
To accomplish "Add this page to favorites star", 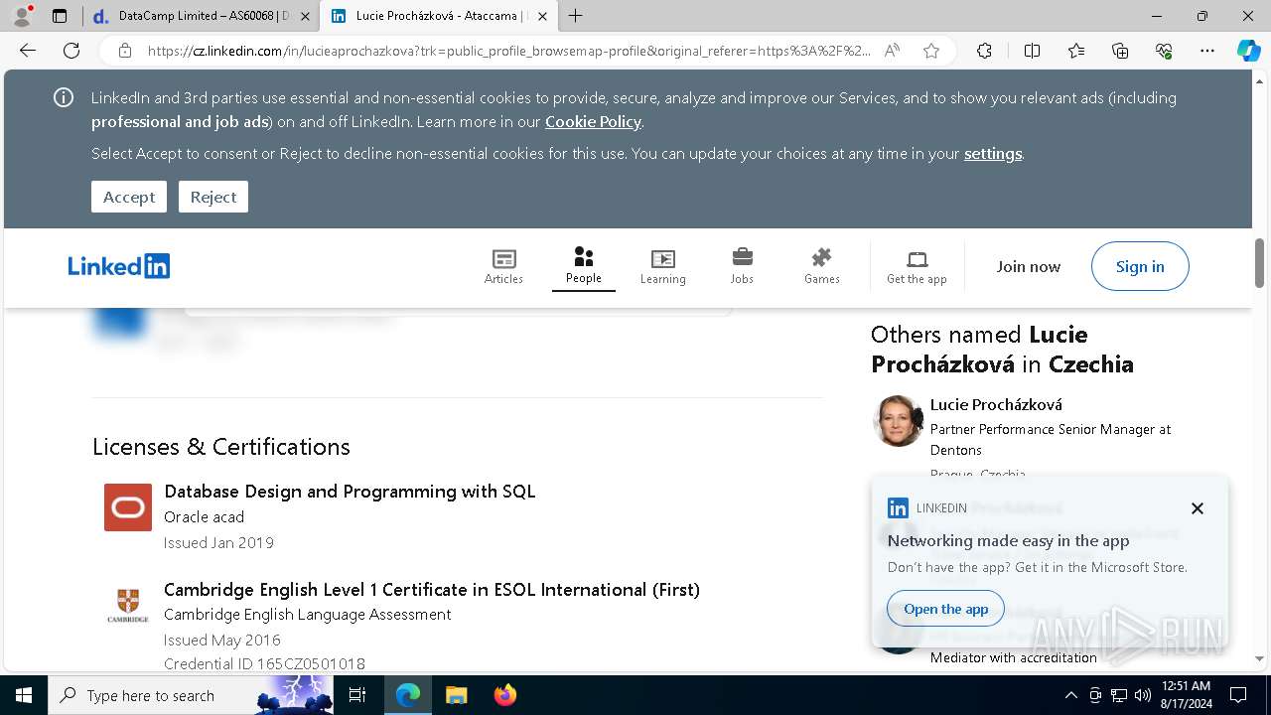I will (x=930, y=51).
